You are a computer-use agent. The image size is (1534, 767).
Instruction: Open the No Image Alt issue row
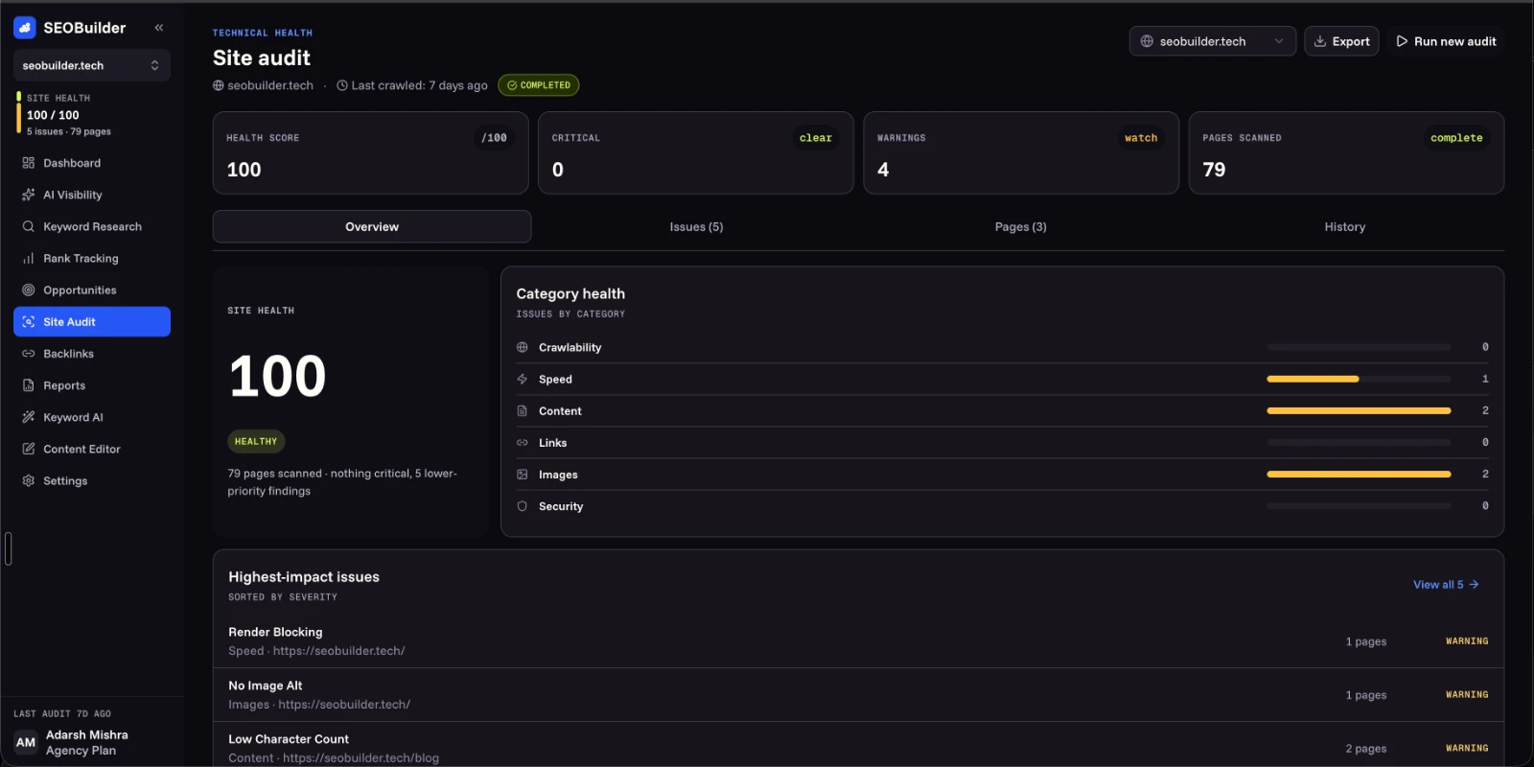point(858,695)
